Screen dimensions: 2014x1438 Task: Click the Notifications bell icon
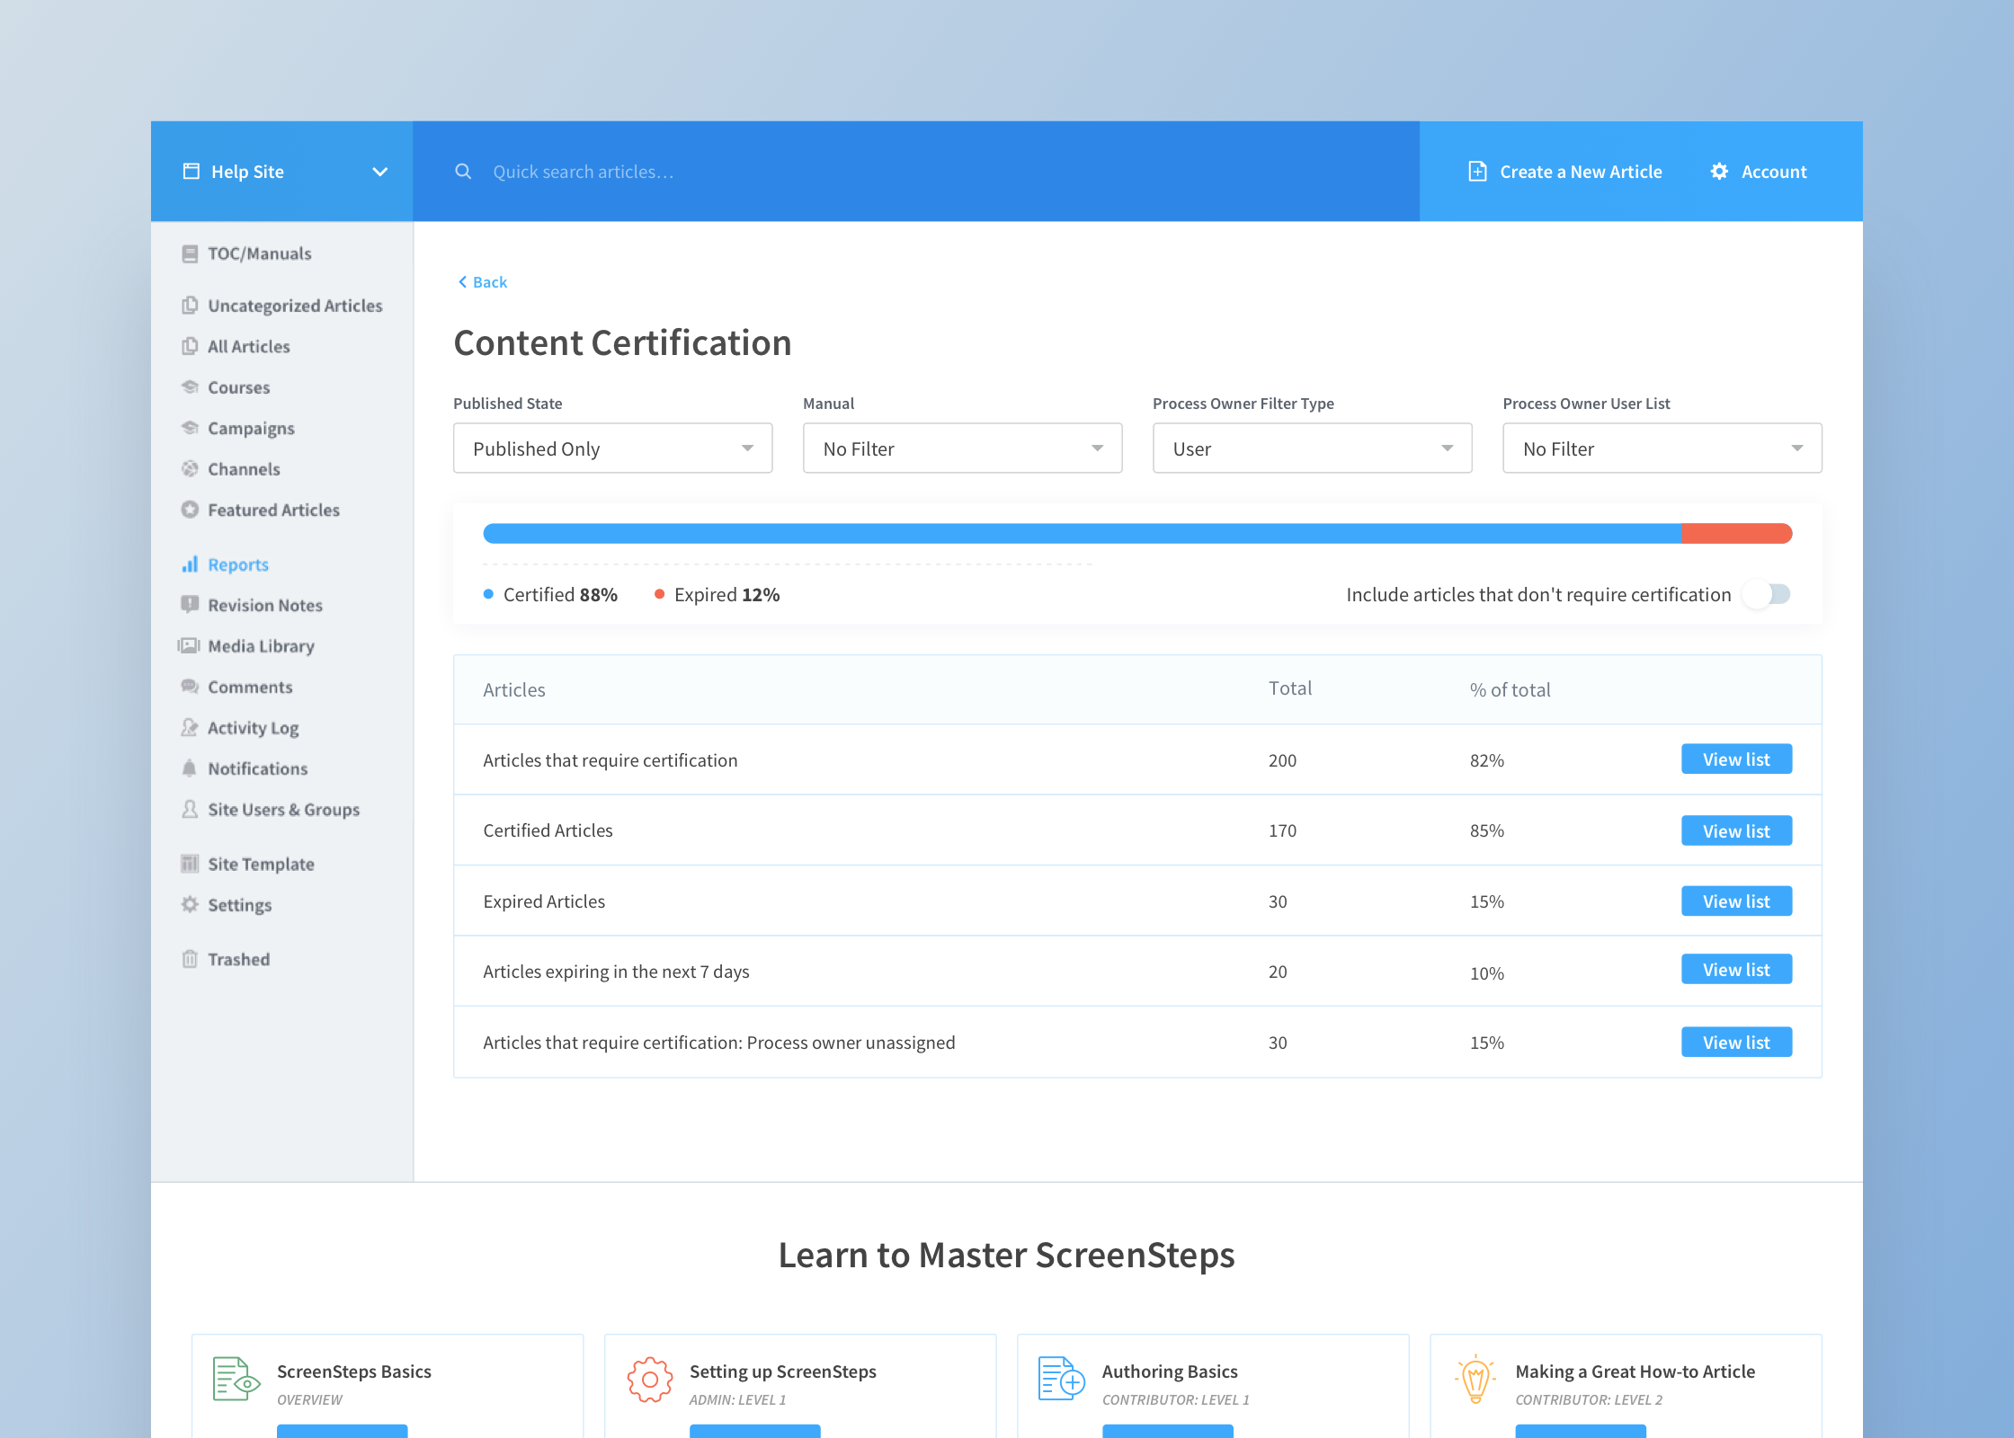click(190, 768)
